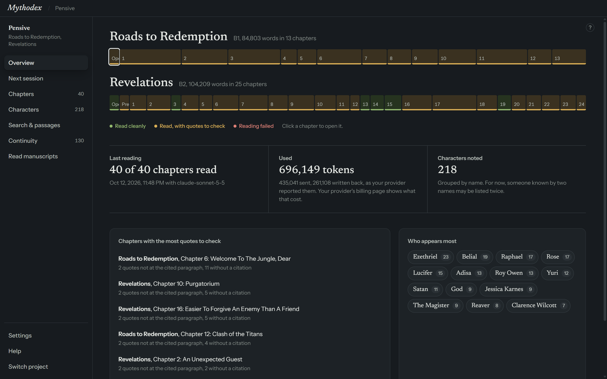Click the Pensive breadcrumb in header
The height and width of the screenshot is (379, 607).
65,8
